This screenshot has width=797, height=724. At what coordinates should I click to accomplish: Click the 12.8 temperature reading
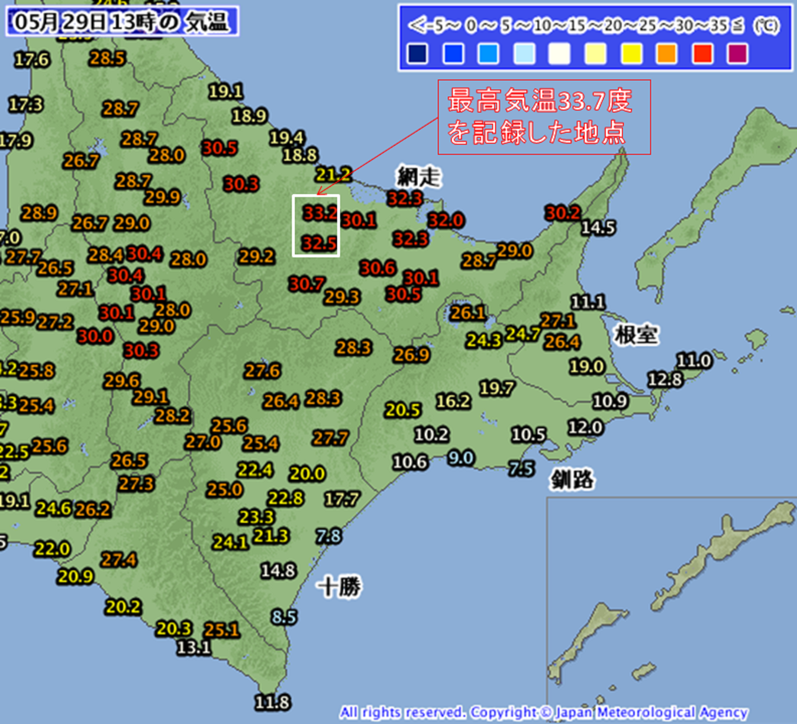pyautogui.click(x=665, y=380)
